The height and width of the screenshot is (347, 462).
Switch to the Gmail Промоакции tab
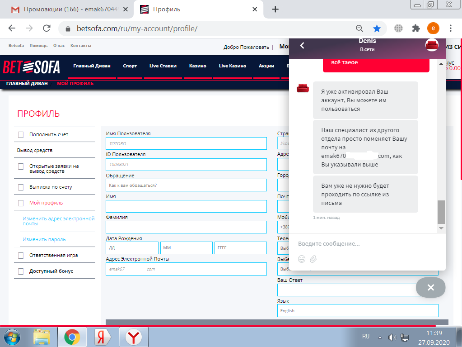pos(67,10)
